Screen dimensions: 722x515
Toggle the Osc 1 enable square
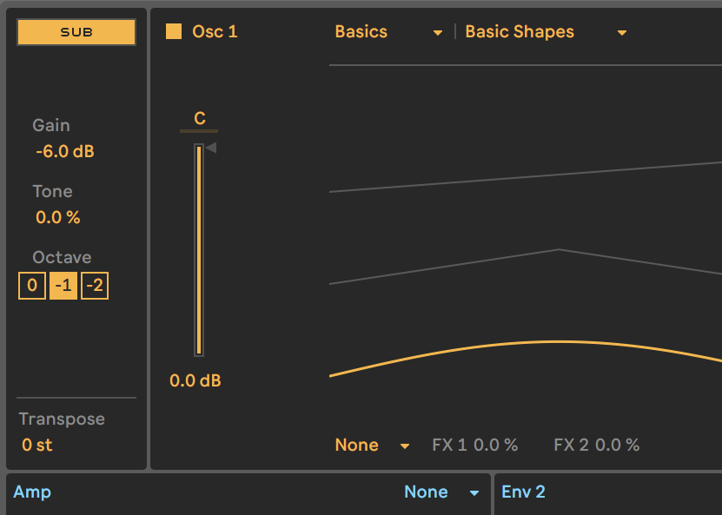click(x=174, y=32)
